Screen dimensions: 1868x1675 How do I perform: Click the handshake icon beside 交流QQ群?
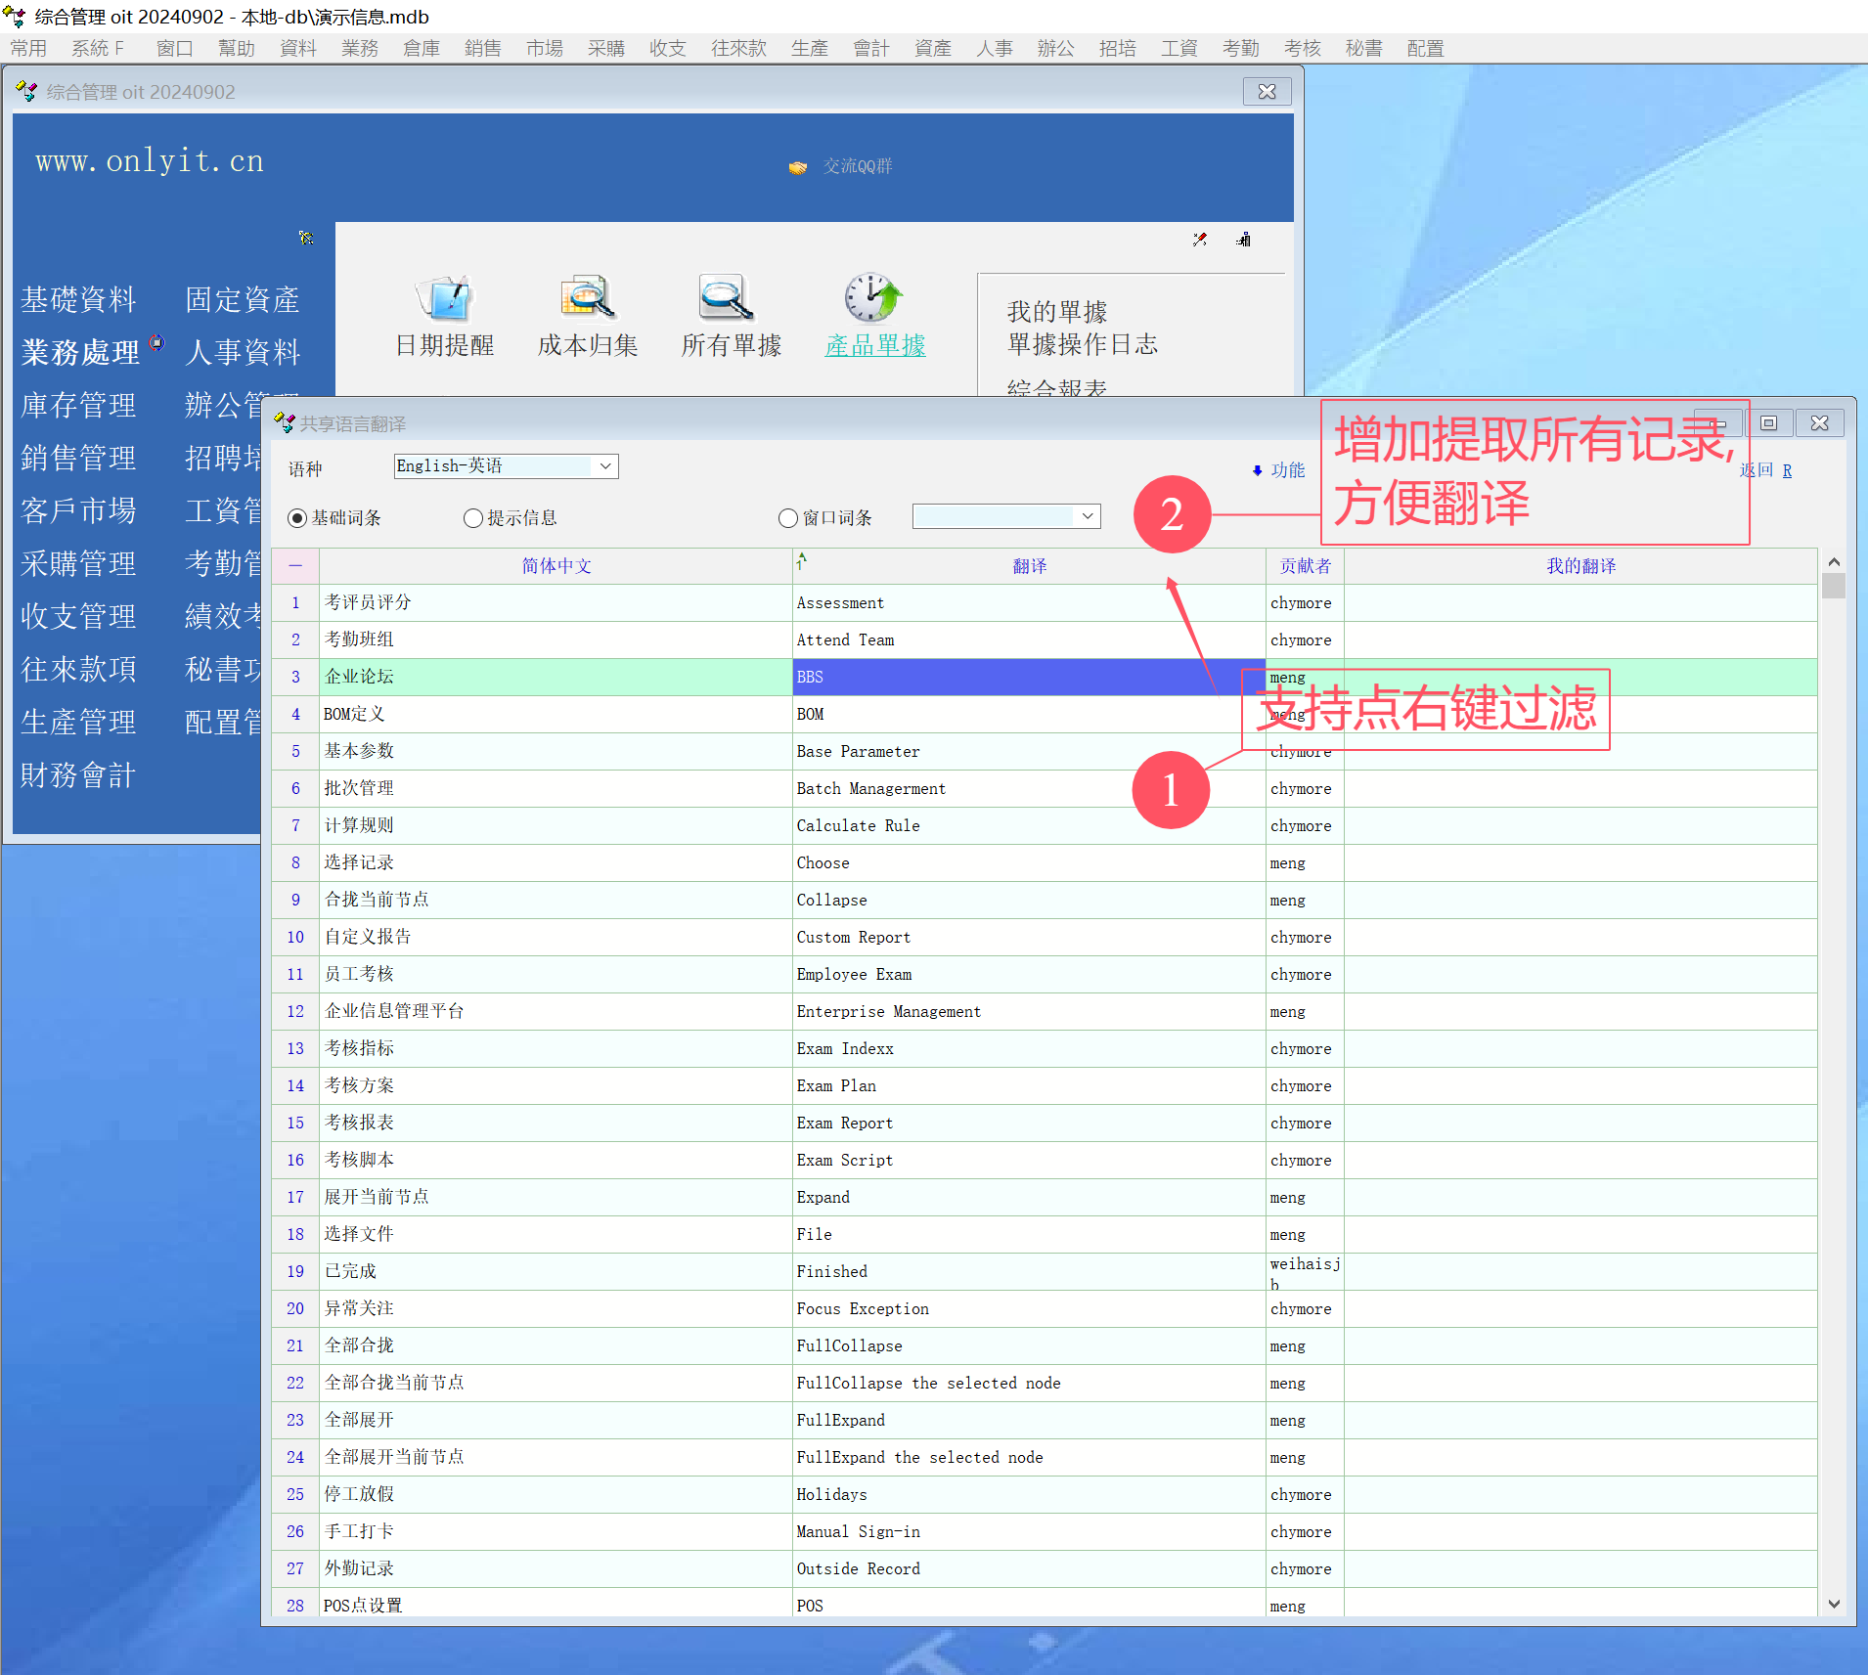tap(798, 167)
